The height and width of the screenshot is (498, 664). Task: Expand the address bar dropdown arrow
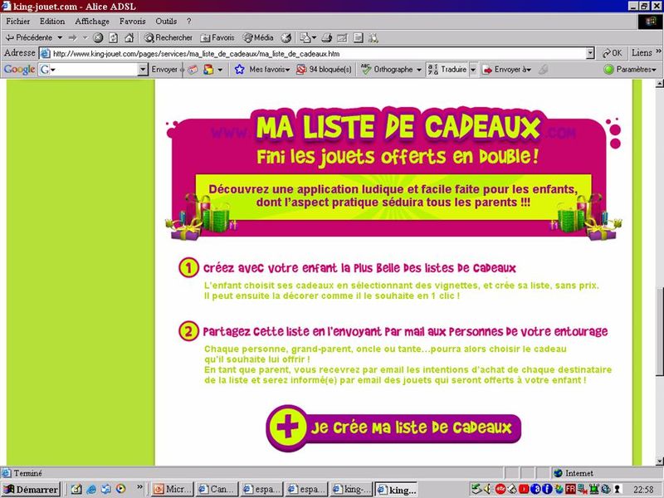(590, 53)
